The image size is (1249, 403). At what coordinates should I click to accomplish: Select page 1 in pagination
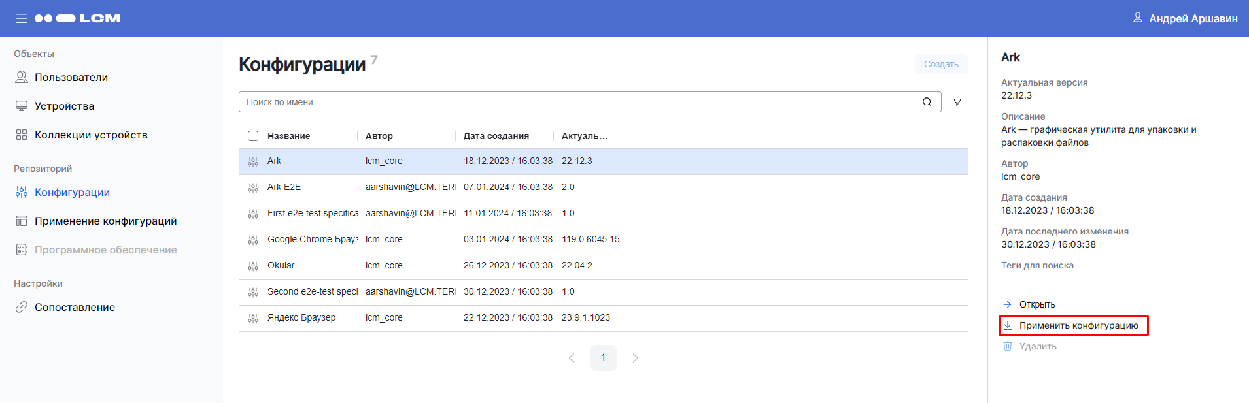[603, 358]
